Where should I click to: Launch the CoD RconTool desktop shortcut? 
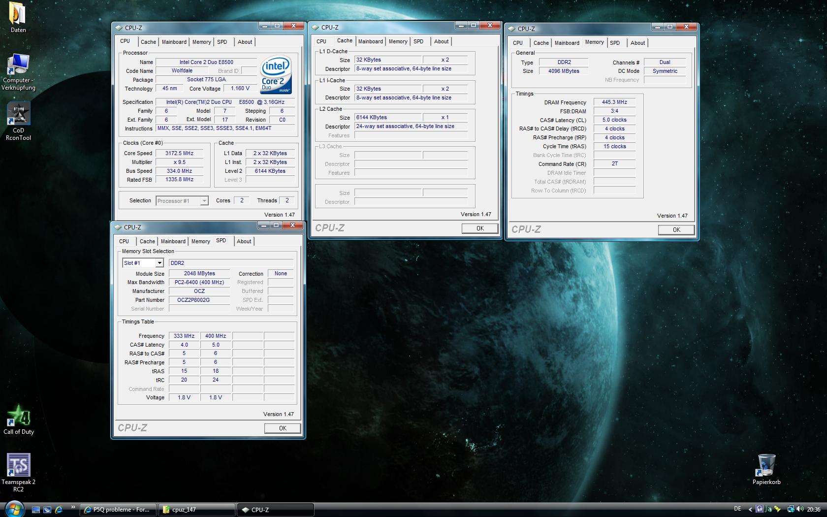click(x=18, y=114)
